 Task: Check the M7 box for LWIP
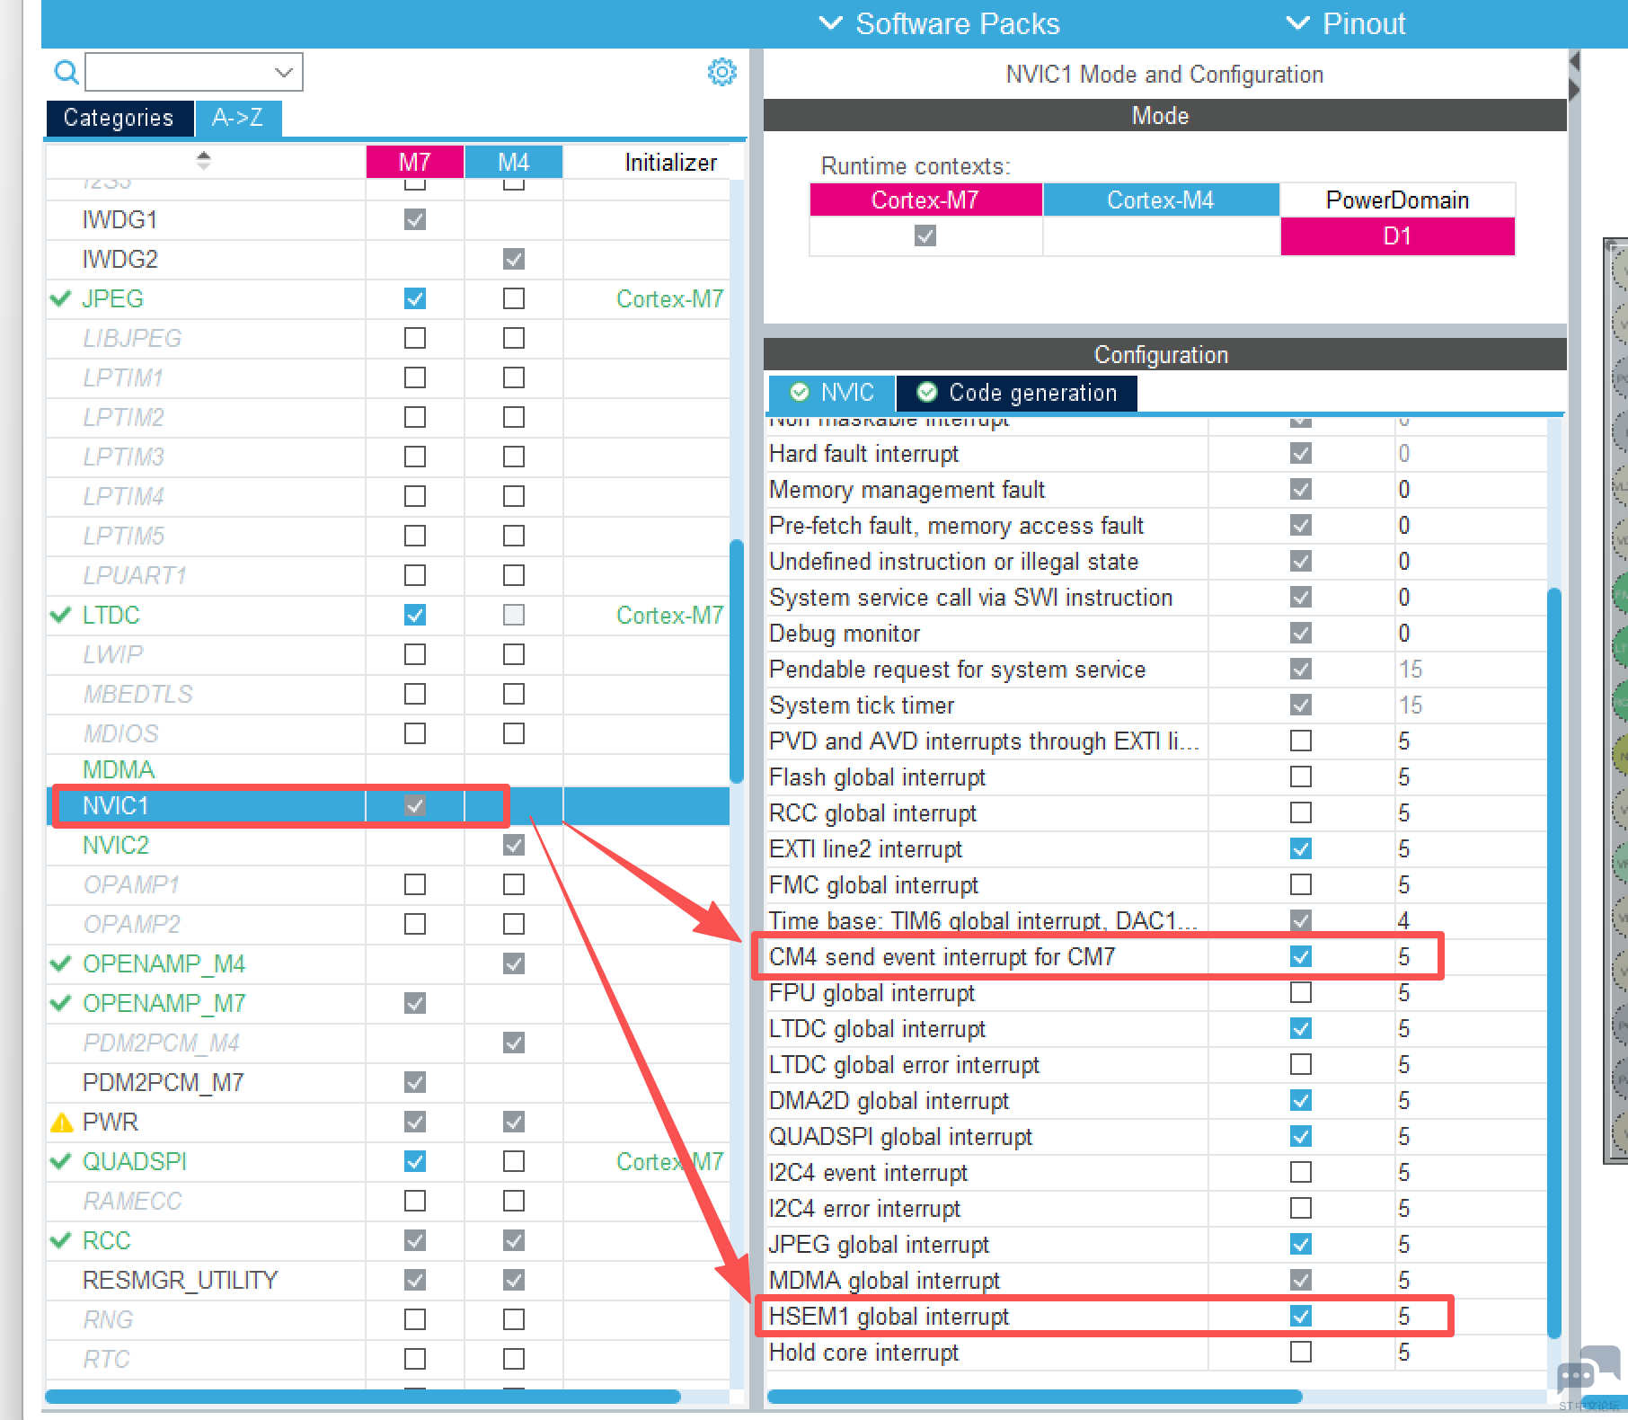click(x=414, y=654)
